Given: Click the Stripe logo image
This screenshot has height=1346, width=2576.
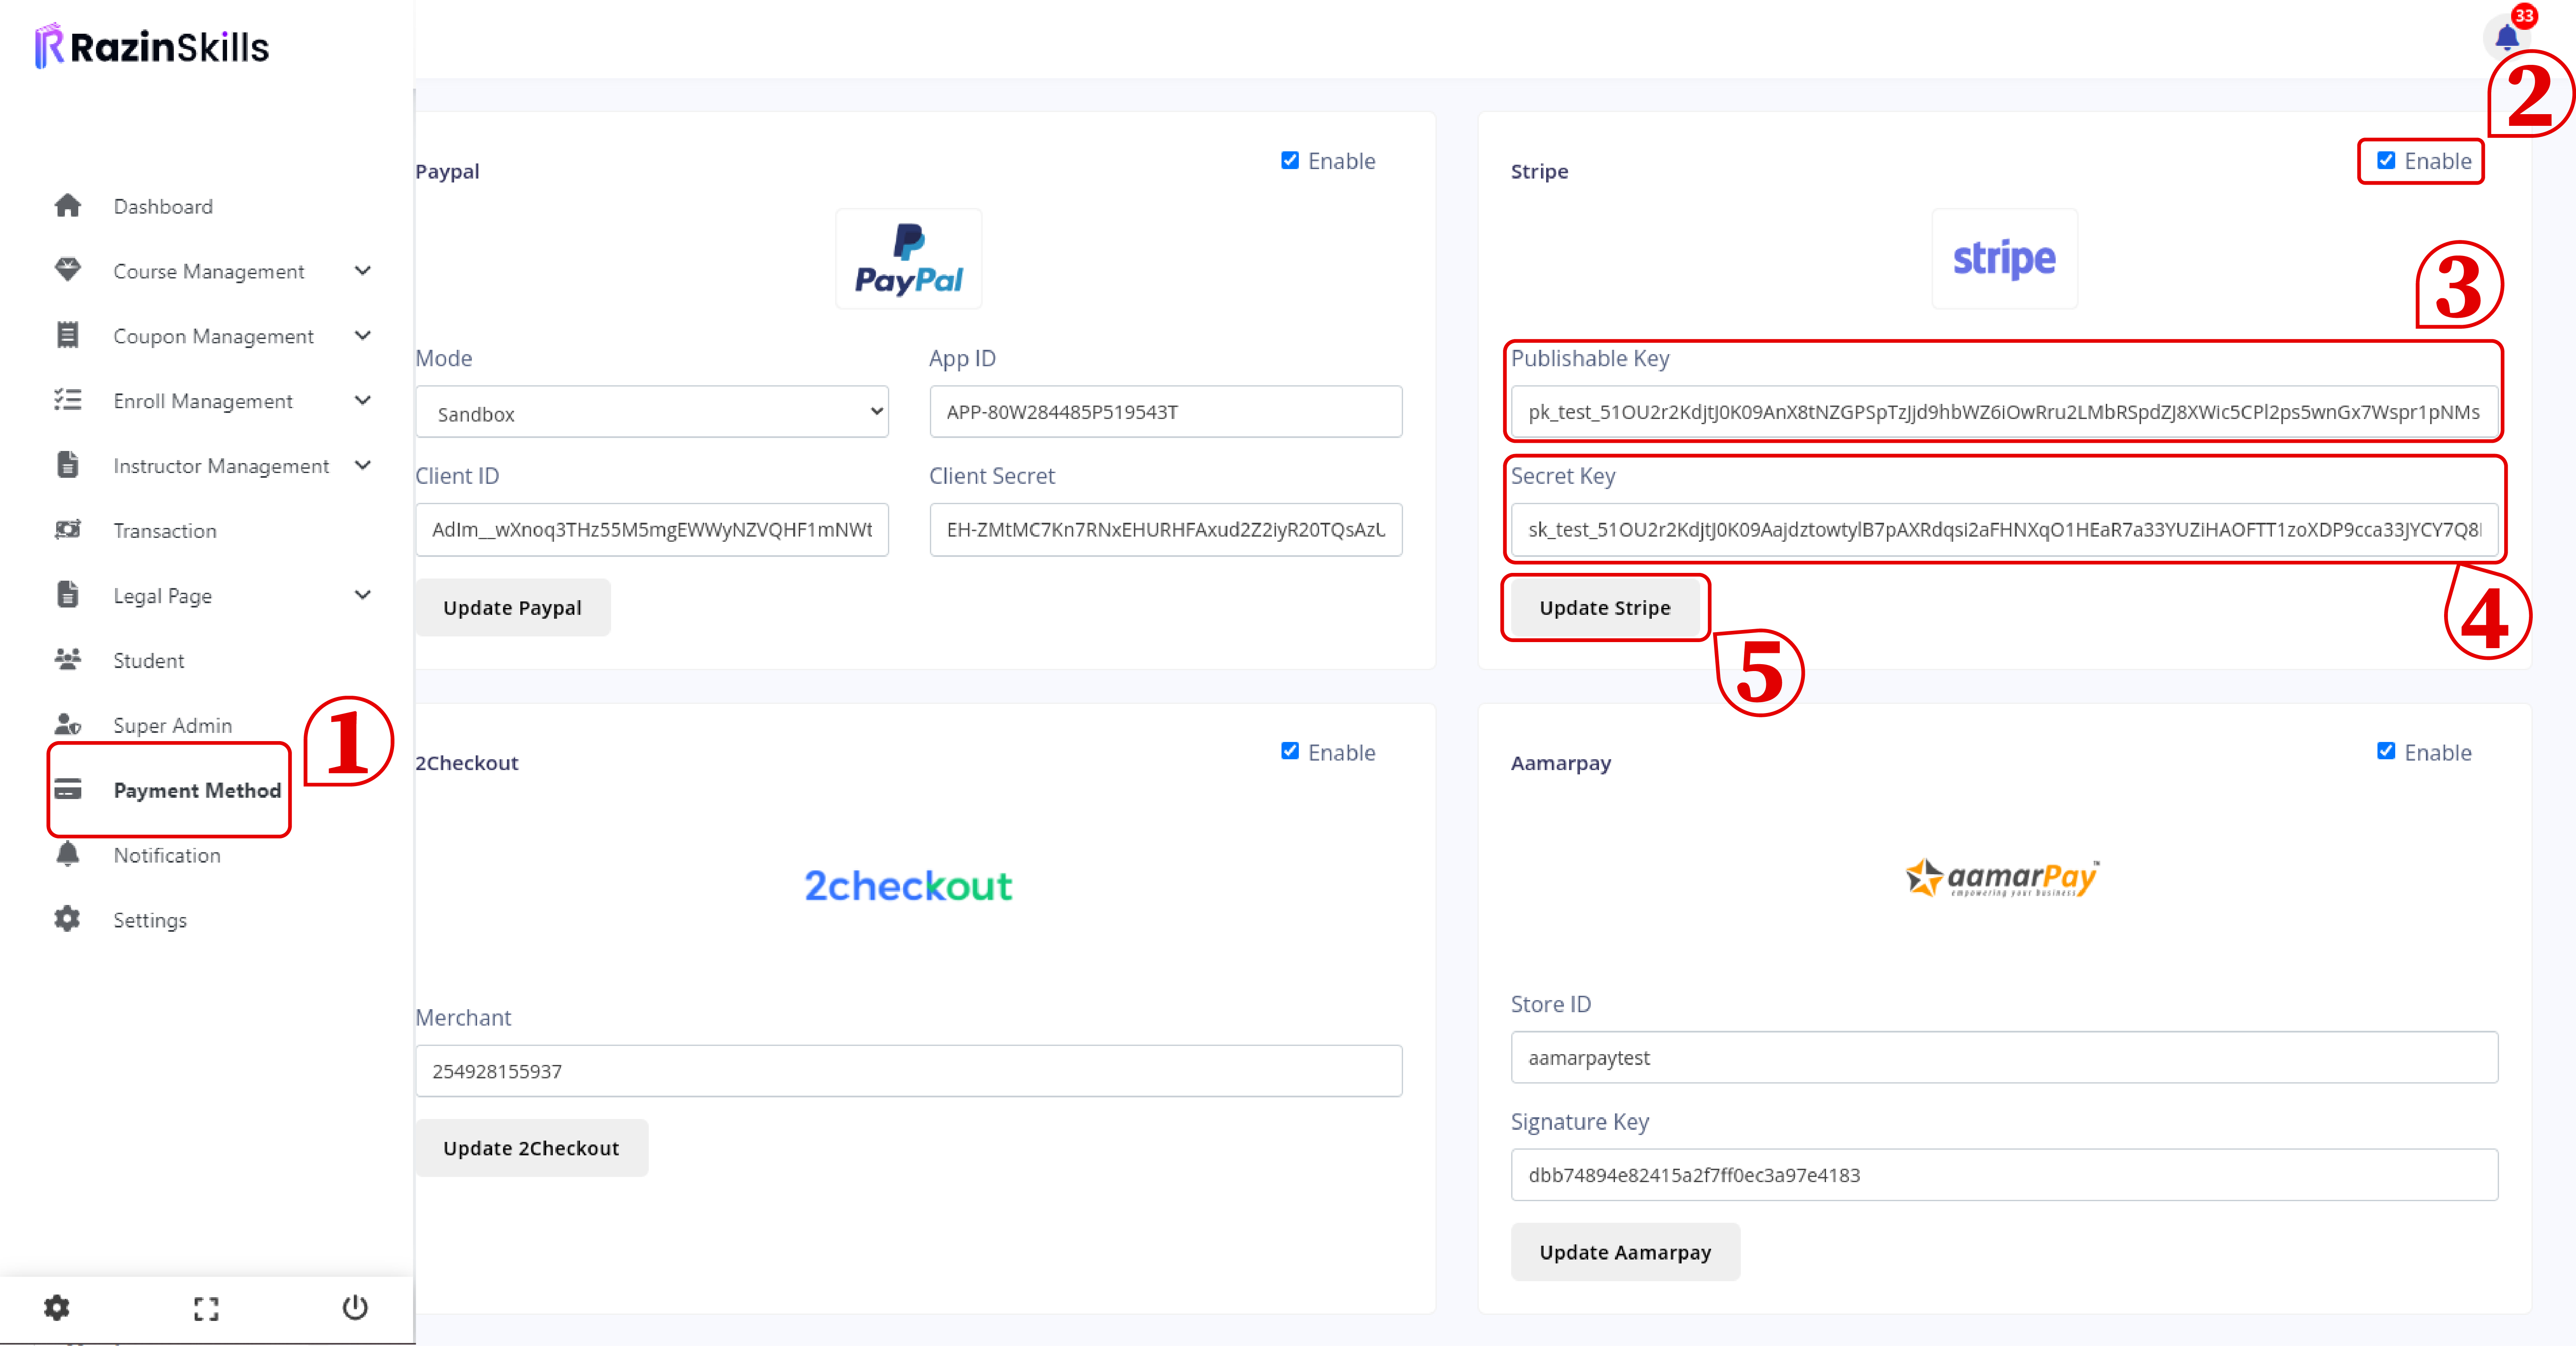Looking at the screenshot, I should click(2004, 259).
